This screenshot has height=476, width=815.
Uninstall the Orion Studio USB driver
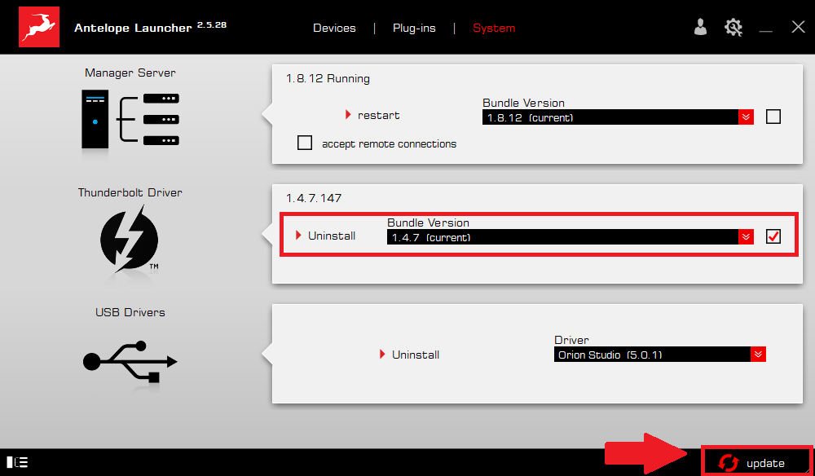(x=415, y=354)
